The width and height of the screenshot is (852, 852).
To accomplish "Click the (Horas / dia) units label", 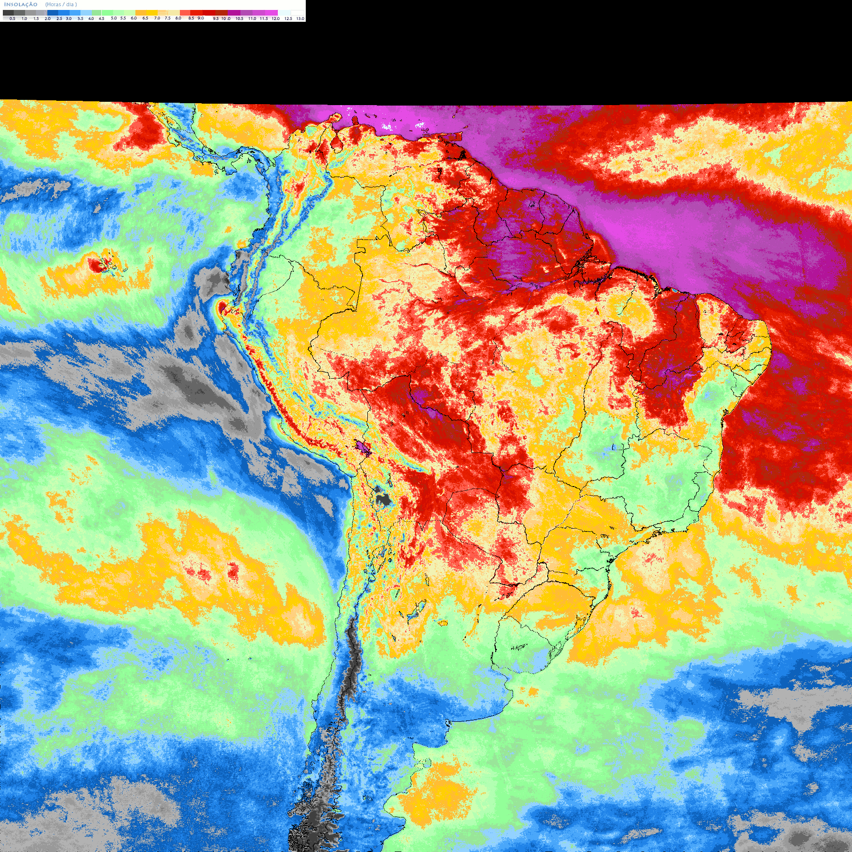I will [x=61, y=4].
